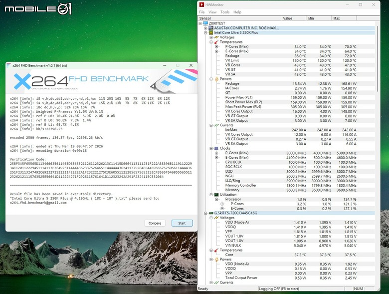Click the x264 FHD Benchmark title bar icon
The width and height of the screenshot is (389, 294).
[8, 65]
